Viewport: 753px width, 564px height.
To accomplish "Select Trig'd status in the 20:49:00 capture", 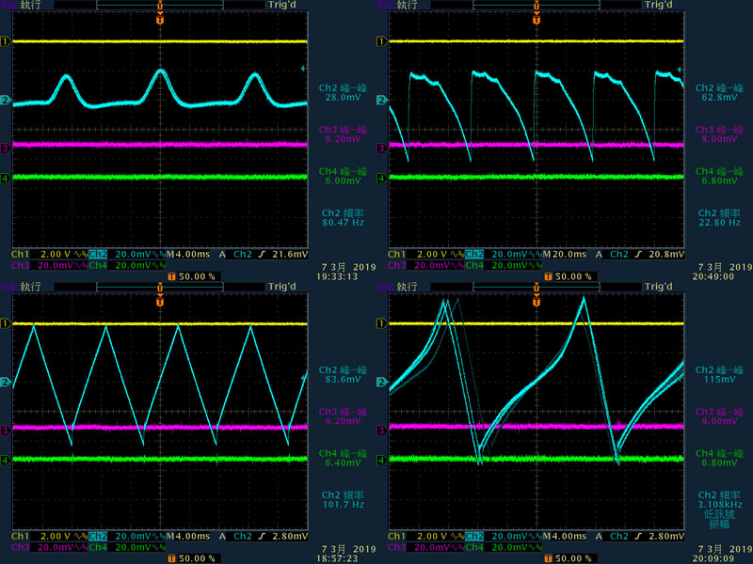I will pos(659,5).
